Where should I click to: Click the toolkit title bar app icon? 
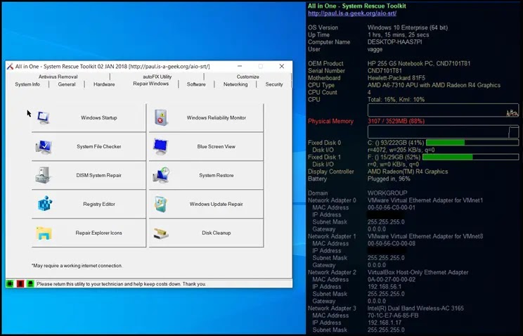[10, 66]
